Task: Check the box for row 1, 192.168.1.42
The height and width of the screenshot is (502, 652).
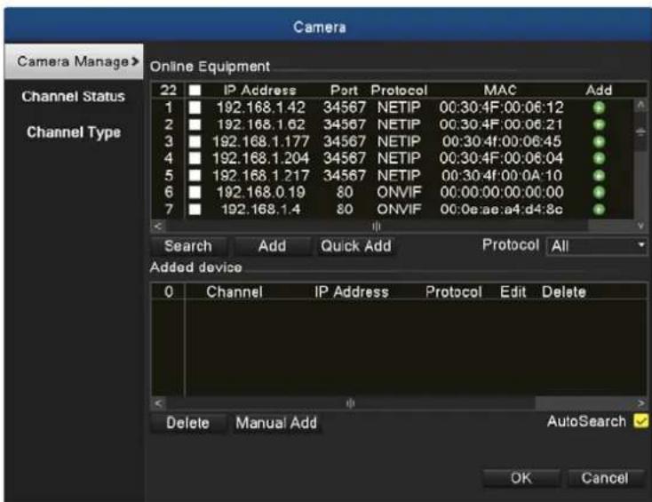Action: point(195,108)
